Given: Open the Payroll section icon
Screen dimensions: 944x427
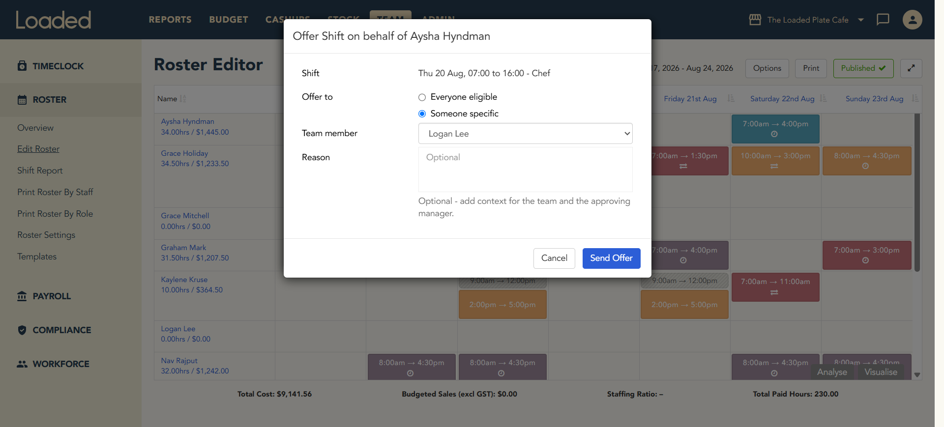Looking at the screenshot, I should pos(22,296).
